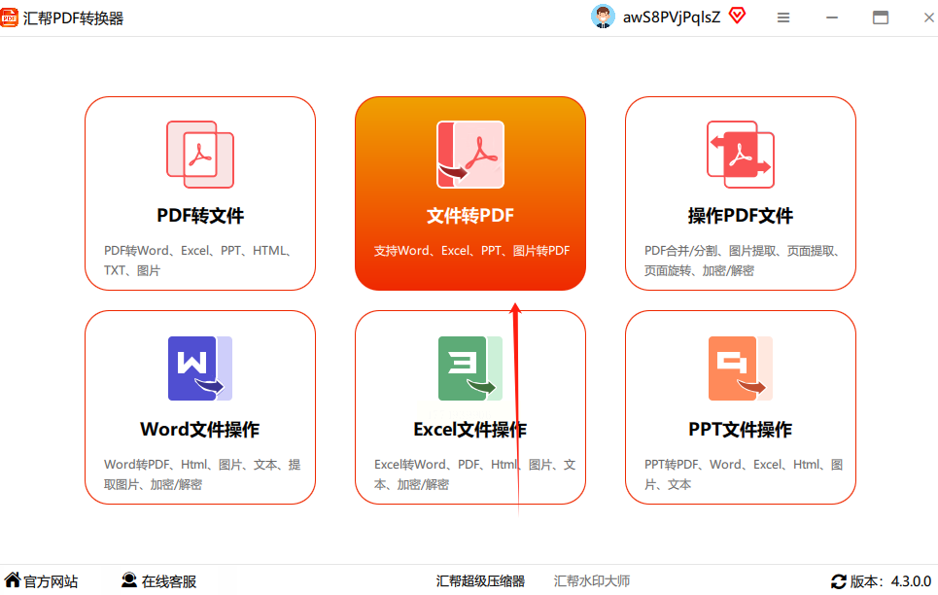Open the 官方网站 link
Viewport: 938px width, 595px height.
point(51,581)
